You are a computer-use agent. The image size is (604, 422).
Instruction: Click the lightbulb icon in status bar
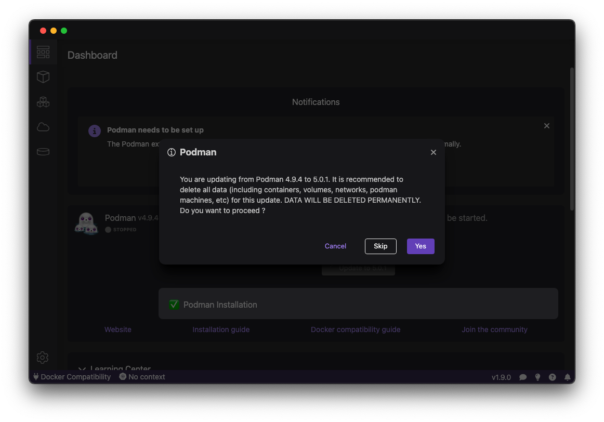pyautogui.click(x=538, y=377)
